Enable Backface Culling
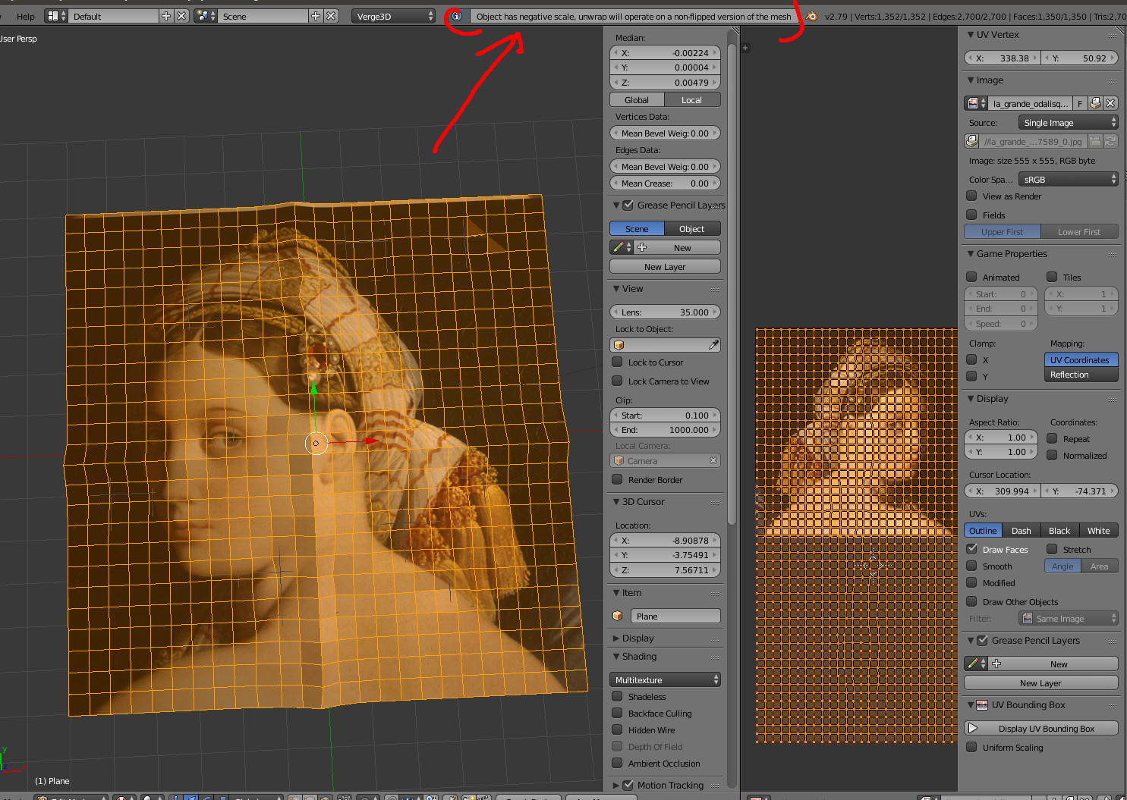This screenshot has height=800, width=1127. coord(617,713)
